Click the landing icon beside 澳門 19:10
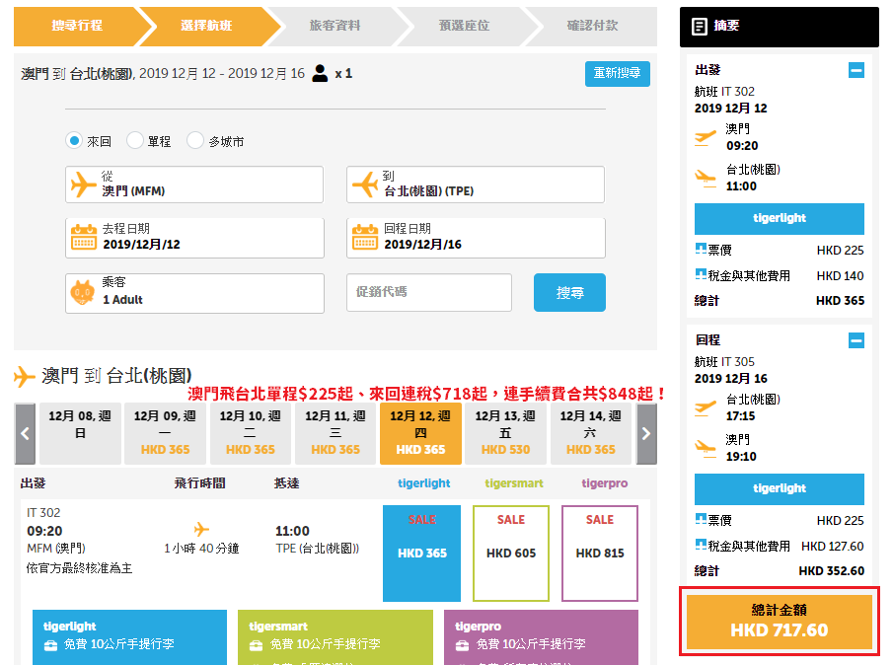 706,449
